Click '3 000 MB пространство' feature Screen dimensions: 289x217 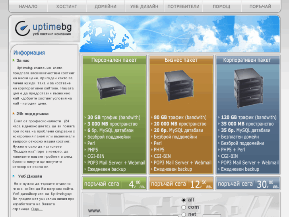[x=112, y=124]
